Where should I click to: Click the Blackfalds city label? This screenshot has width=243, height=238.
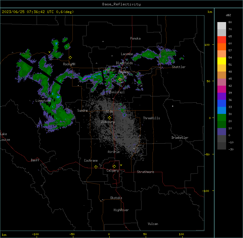point(124,63)
